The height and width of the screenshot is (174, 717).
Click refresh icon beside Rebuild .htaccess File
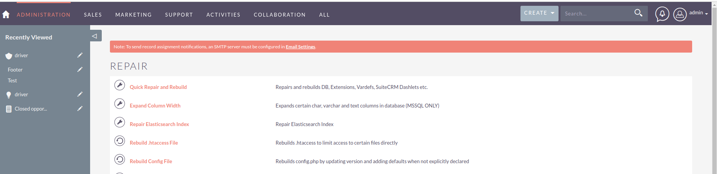click(x=120, y=141)
